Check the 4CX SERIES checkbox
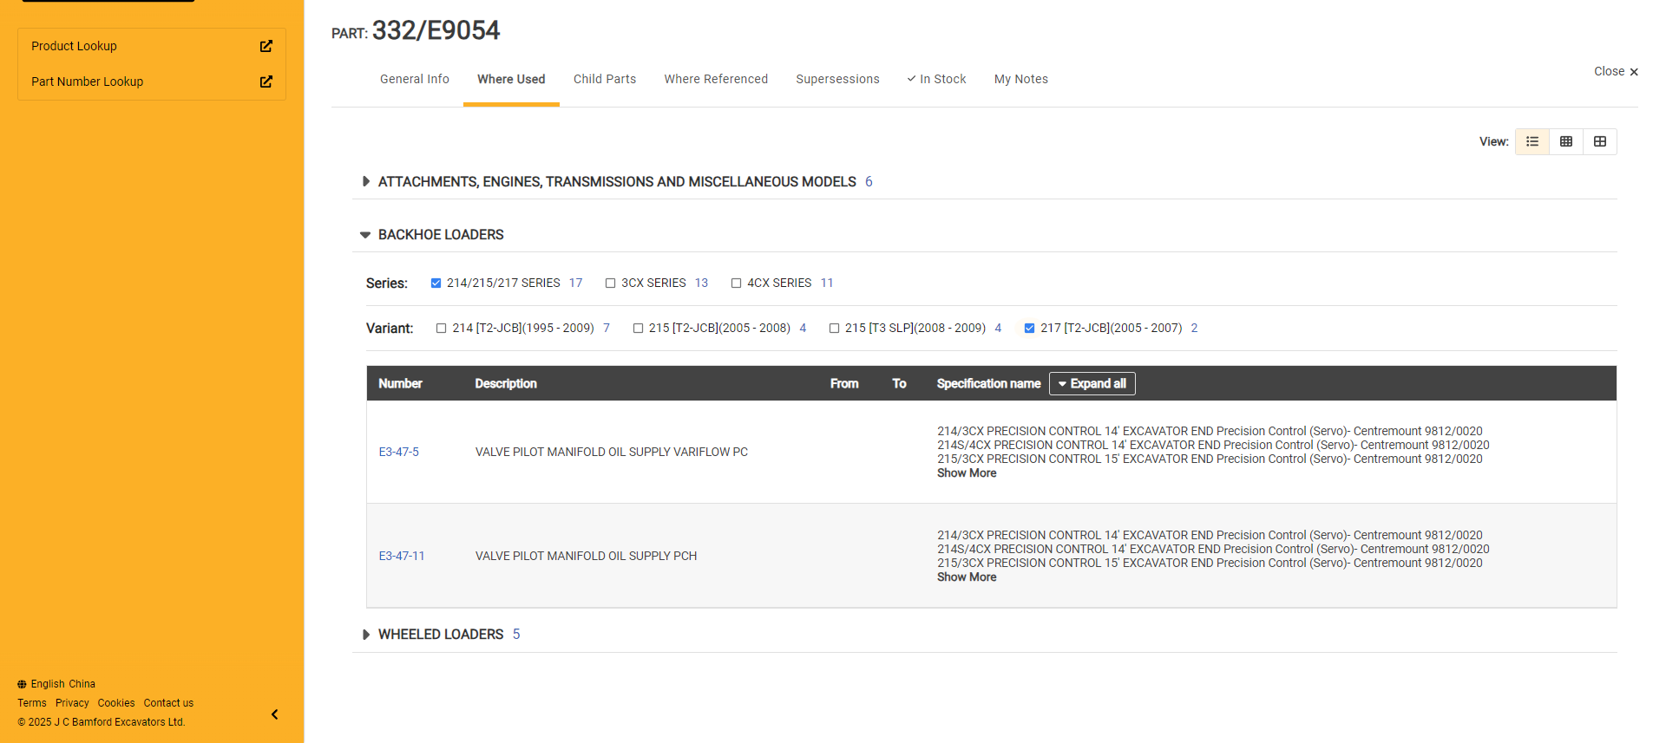Screen dimensions: 1666x743 (737, 284)
